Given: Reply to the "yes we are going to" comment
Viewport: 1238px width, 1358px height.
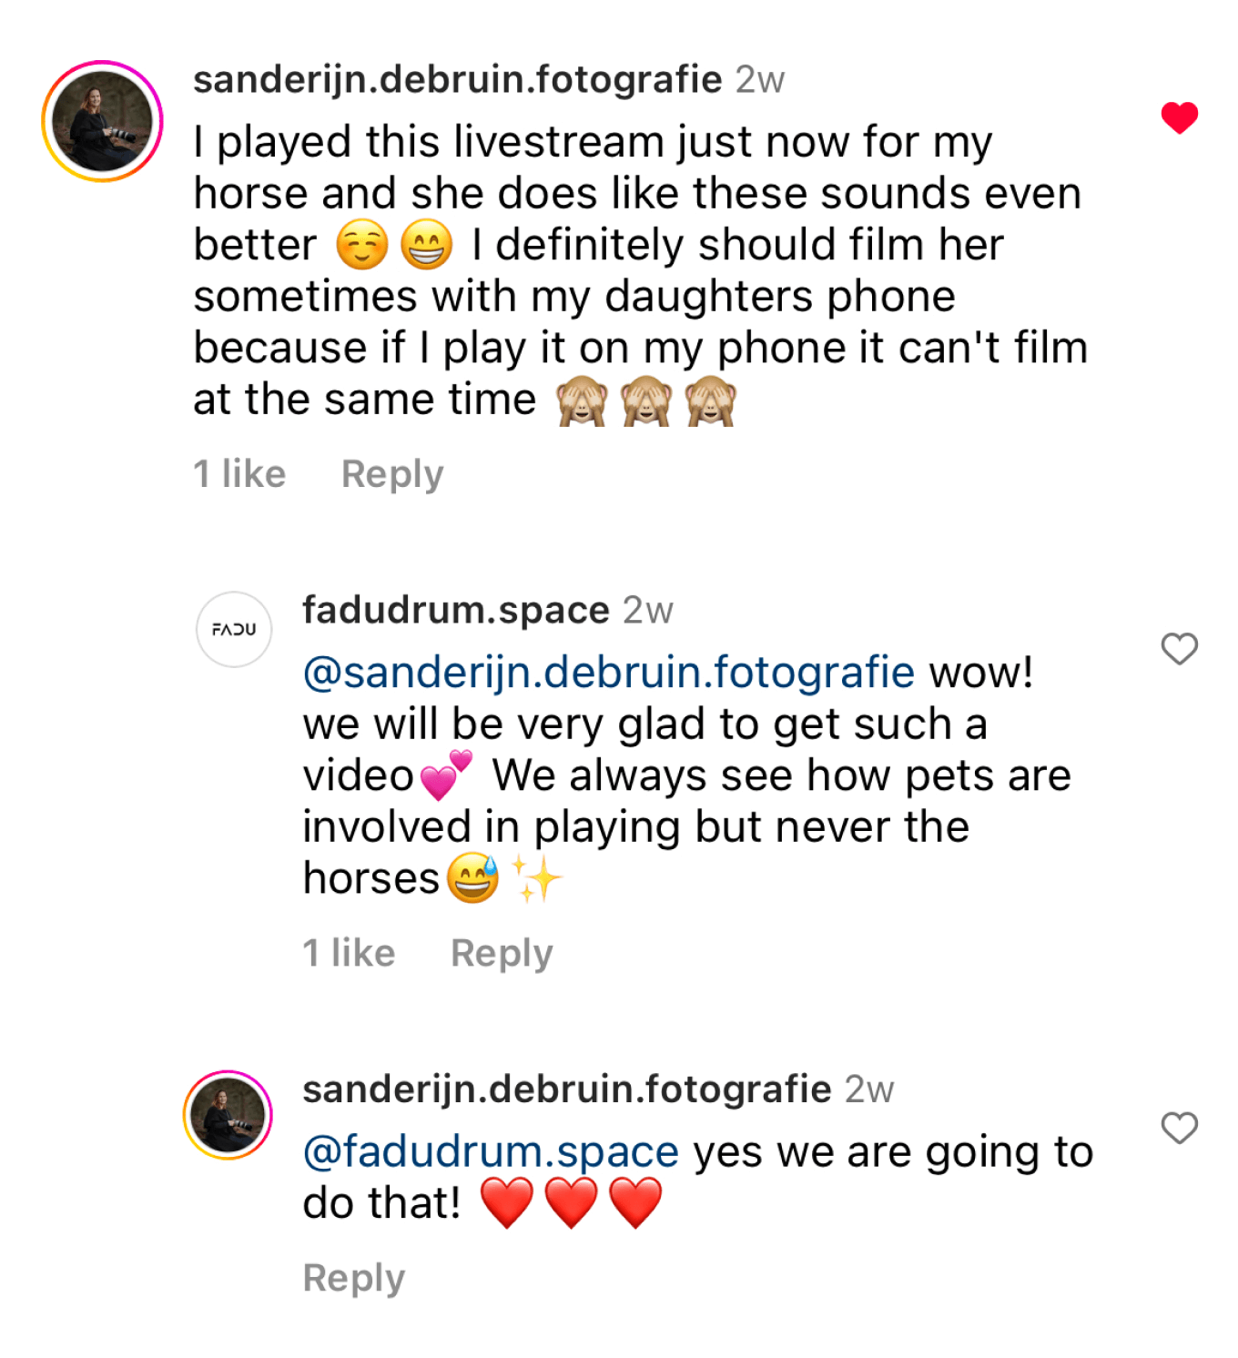Looking at the screenshot, I should 353,1278.
